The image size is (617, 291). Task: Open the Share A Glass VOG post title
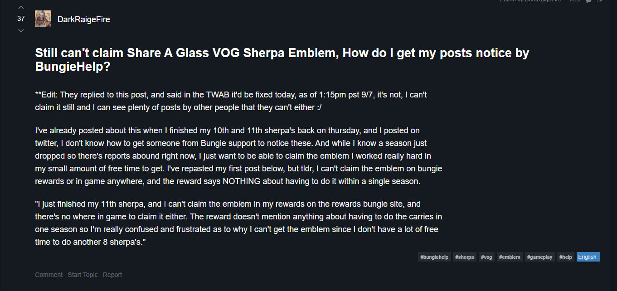click(282, 60)
